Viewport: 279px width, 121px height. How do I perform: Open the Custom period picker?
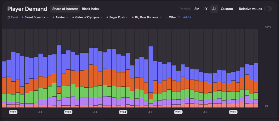point(227,9)
